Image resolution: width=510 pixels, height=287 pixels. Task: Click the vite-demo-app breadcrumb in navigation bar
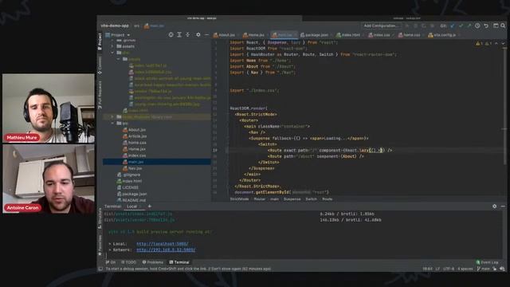pyautogui.click(x=115, y=26)
